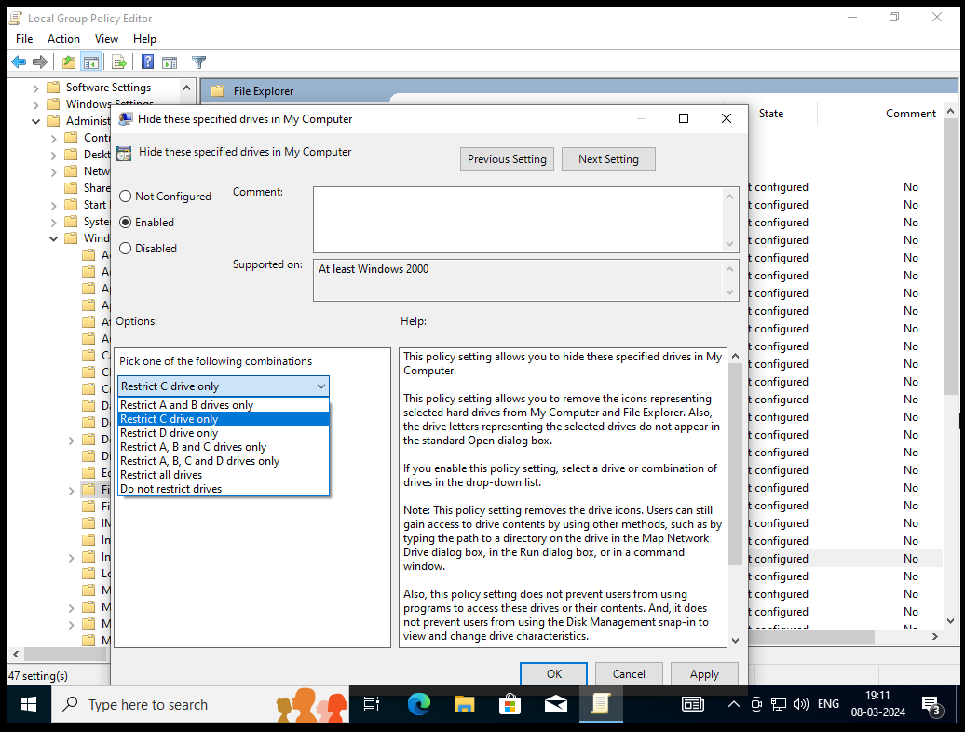Click the Export List toolbar icon

point(119,62)
